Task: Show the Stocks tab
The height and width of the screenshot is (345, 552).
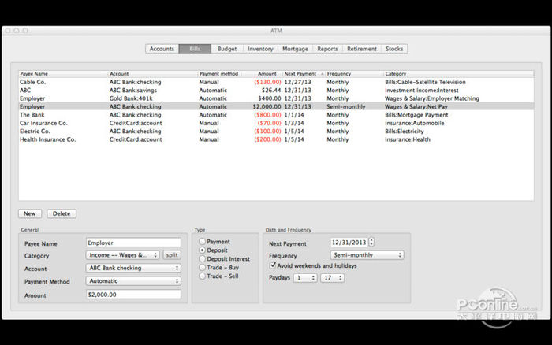Action: 394,49
